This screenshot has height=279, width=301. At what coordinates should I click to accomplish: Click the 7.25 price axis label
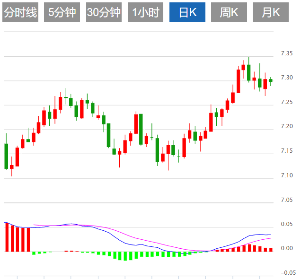pos(287,102)
